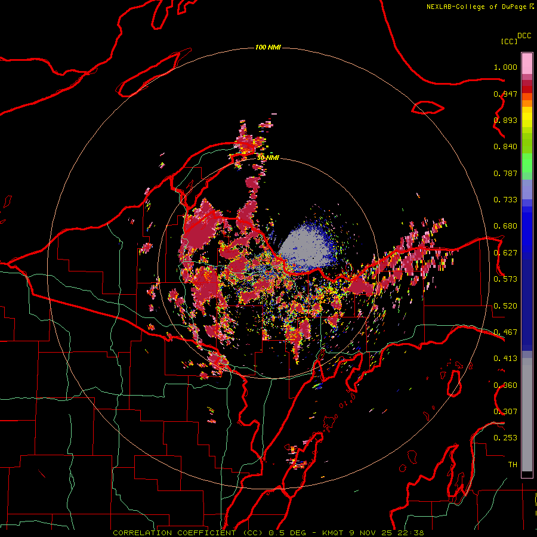This screenshot has height=537, width=537.
Task: Click the 0.520 color scale value
Action: [x=505, y=306]
